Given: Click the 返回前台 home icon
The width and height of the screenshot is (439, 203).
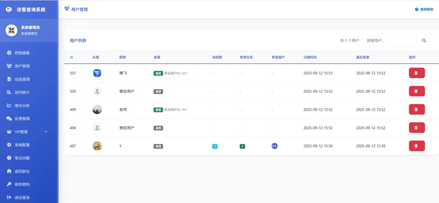Looking at the screenshot, I should (9, 171).
